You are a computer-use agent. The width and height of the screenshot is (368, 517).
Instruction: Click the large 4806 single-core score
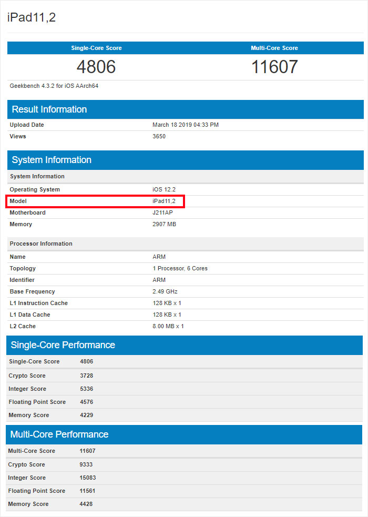[x=96, y=67]
